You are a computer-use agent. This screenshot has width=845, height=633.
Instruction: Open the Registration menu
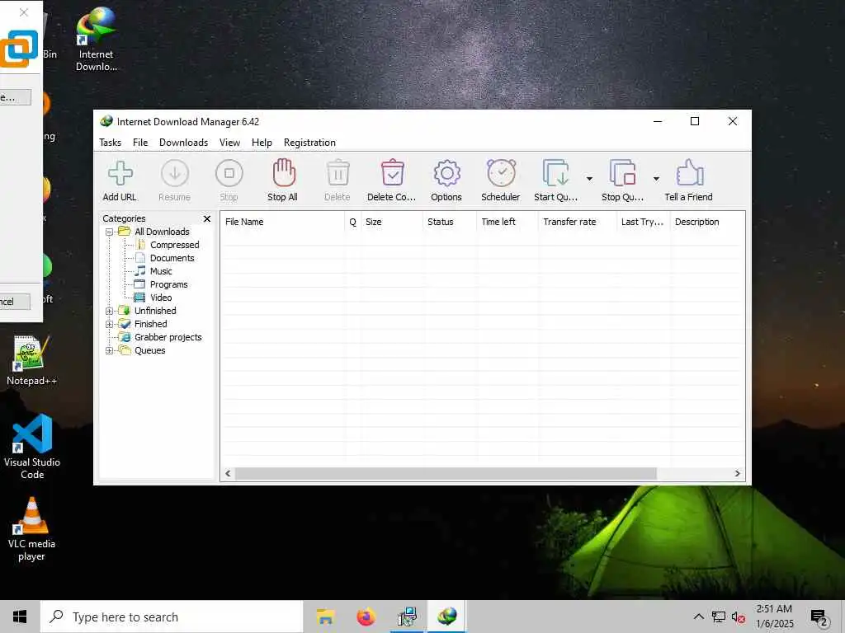(x=310, y=143)
